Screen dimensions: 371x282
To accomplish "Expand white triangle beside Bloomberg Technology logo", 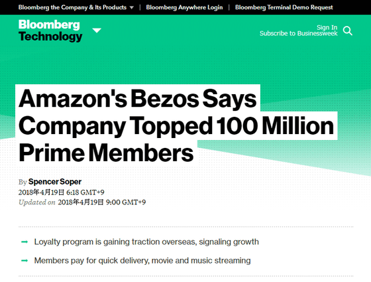I will [x=97, y=31].
